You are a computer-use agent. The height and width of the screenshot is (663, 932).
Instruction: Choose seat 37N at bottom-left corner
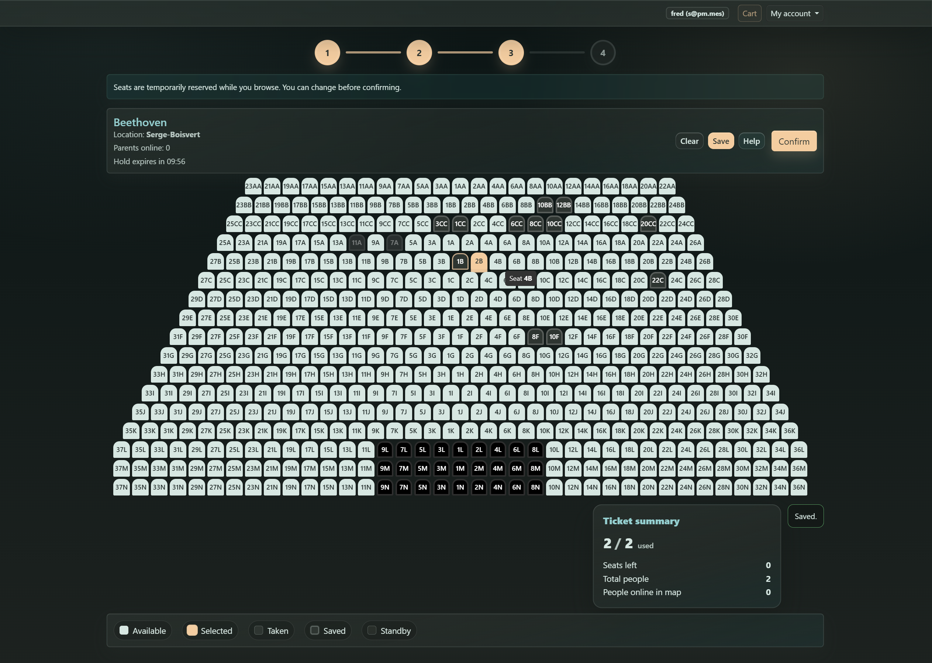click(x=121, y=487)
